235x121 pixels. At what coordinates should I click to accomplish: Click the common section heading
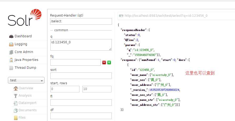point(61,30)
